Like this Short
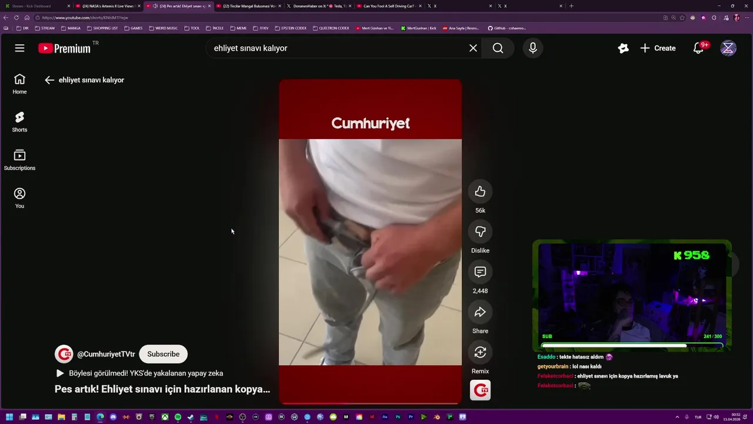This screenshot has height=424, width=753. [x=480, y=191]
